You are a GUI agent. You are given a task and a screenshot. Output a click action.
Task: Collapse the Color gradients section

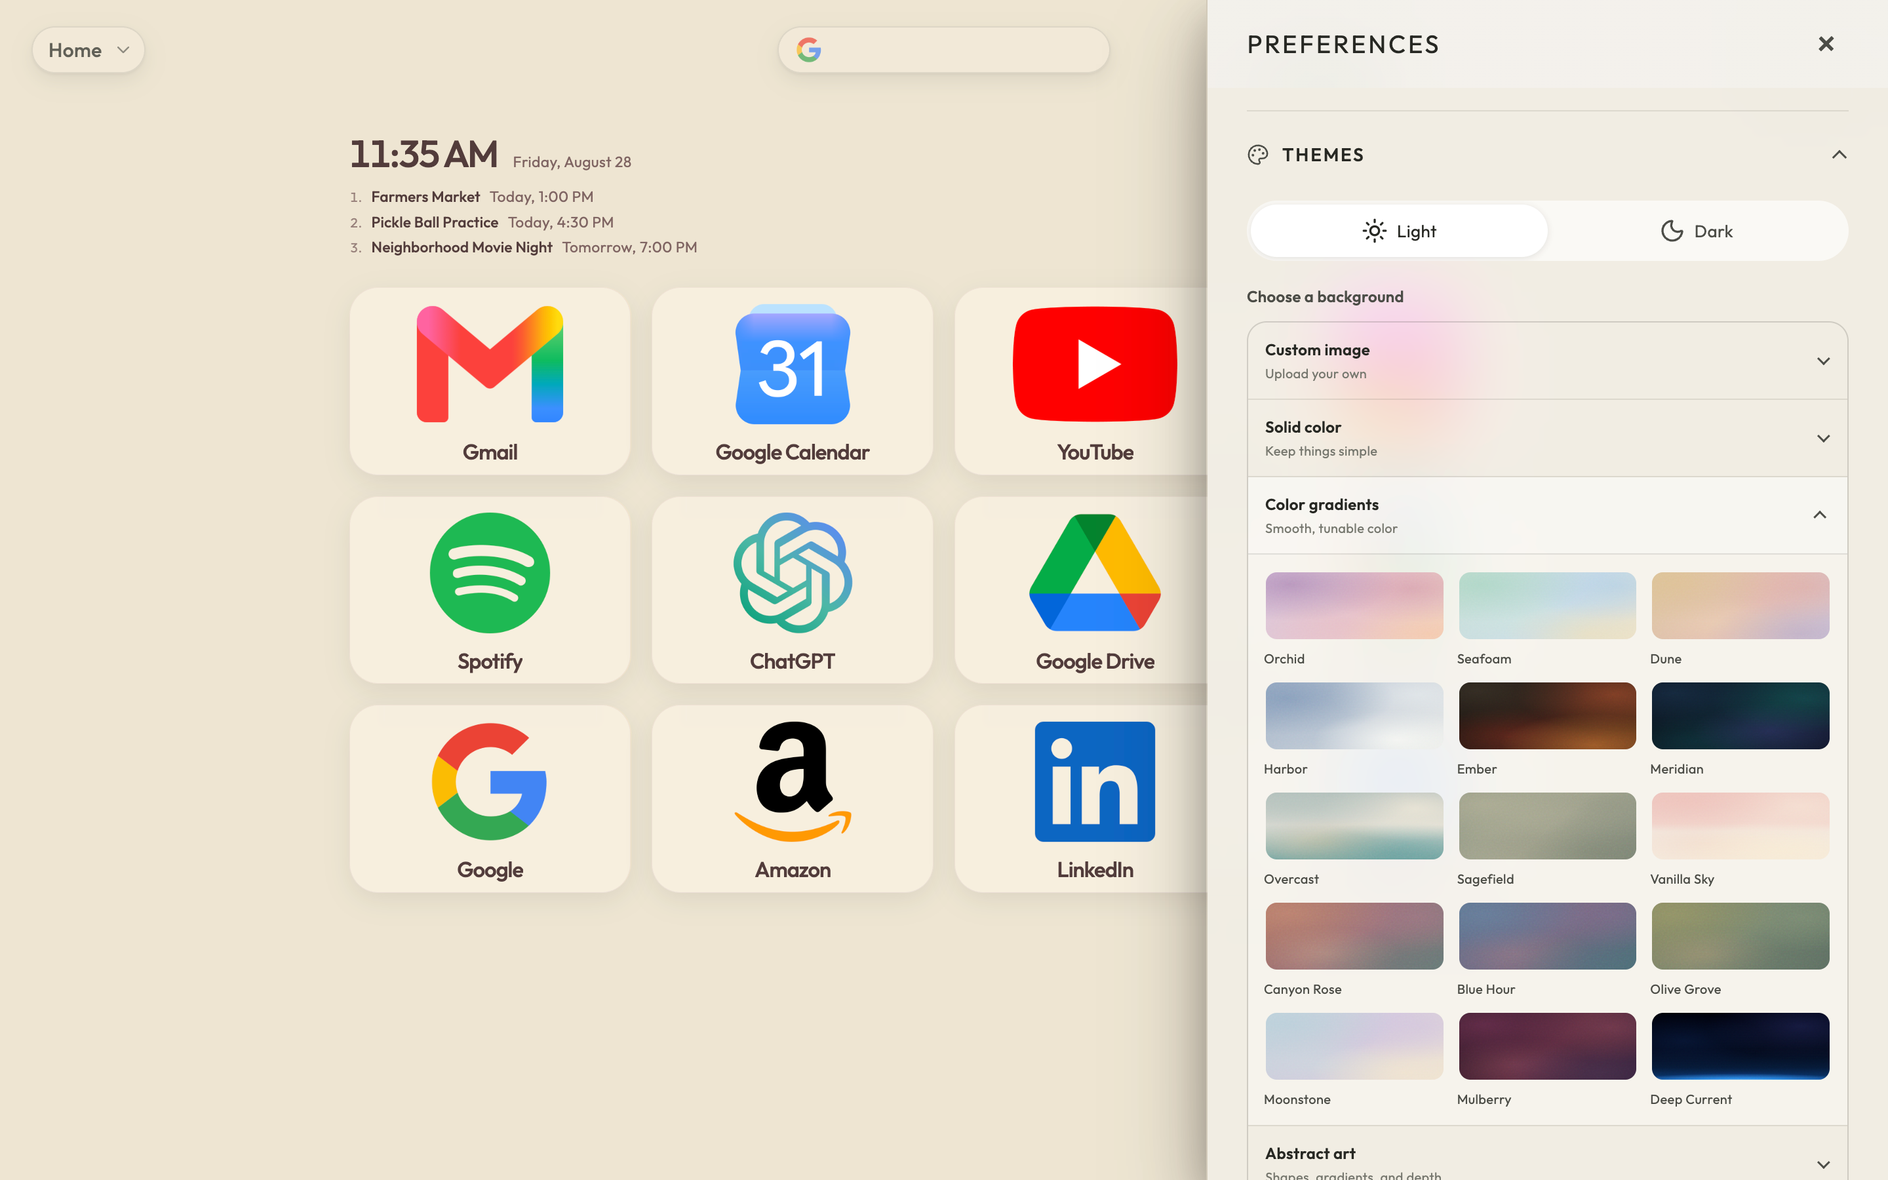point(1547,516)
